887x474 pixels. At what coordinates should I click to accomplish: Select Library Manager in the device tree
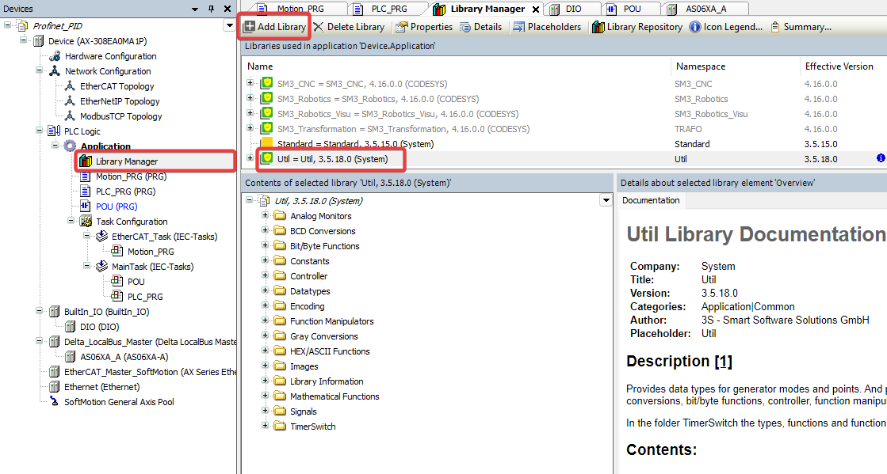coord(126,161)
